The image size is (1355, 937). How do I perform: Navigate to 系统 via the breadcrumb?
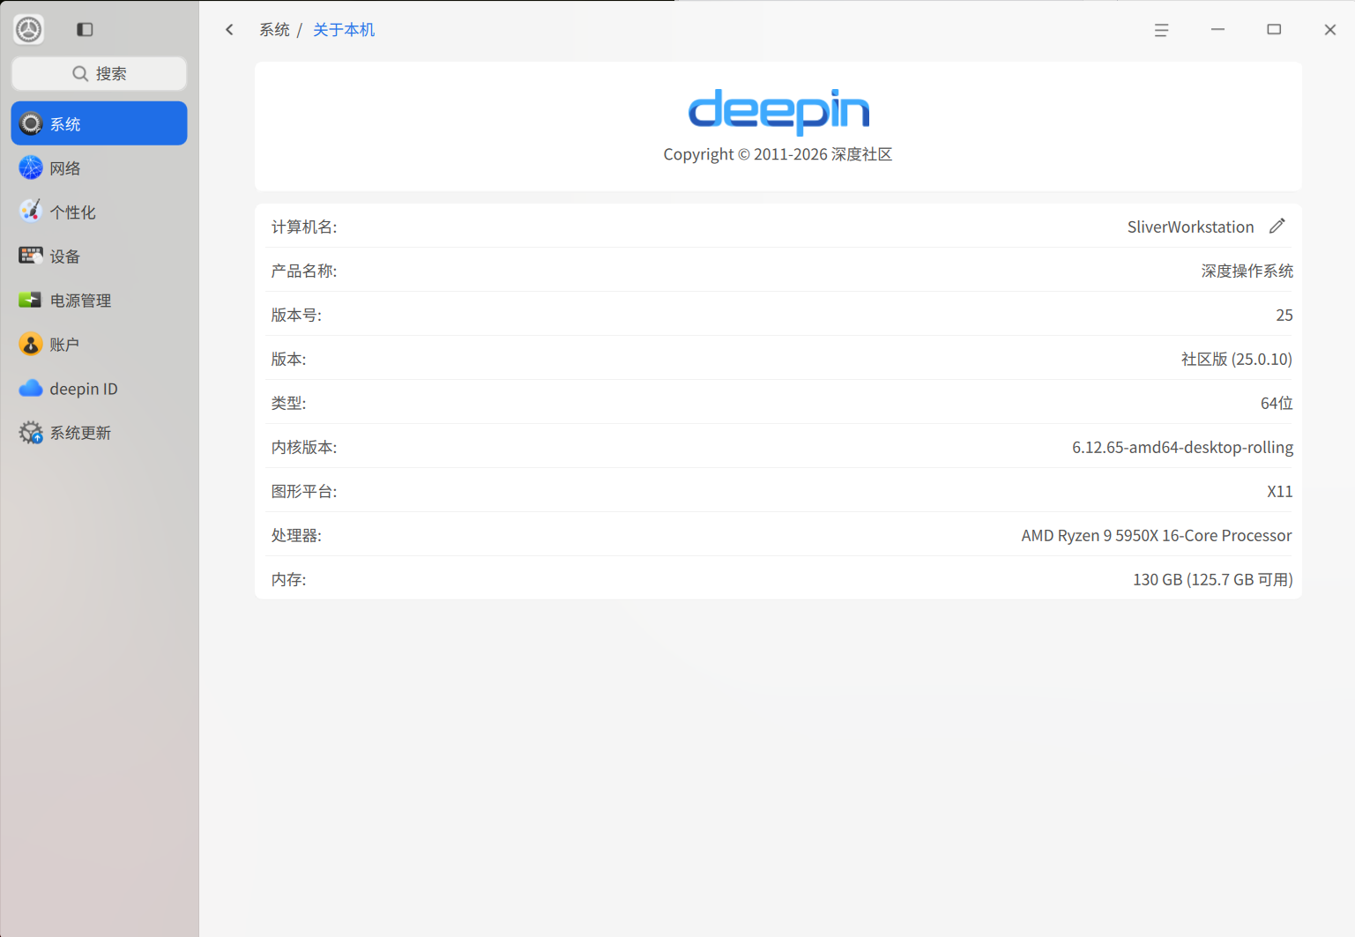[274, 29]
